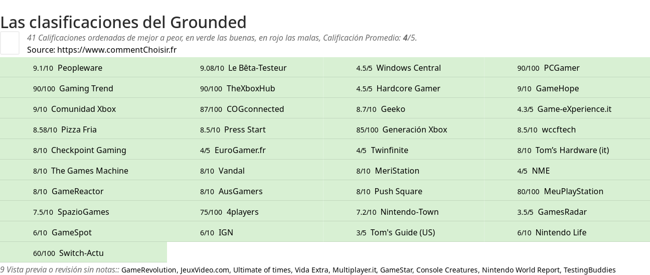Open the Le Bêta-Testeur review entry
This screenshot has height=275, width=650.
click(x=245, y=68)
